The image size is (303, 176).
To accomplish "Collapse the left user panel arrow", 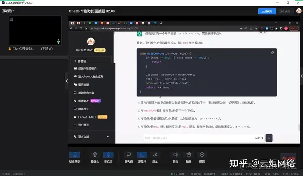I will (66, 81).
